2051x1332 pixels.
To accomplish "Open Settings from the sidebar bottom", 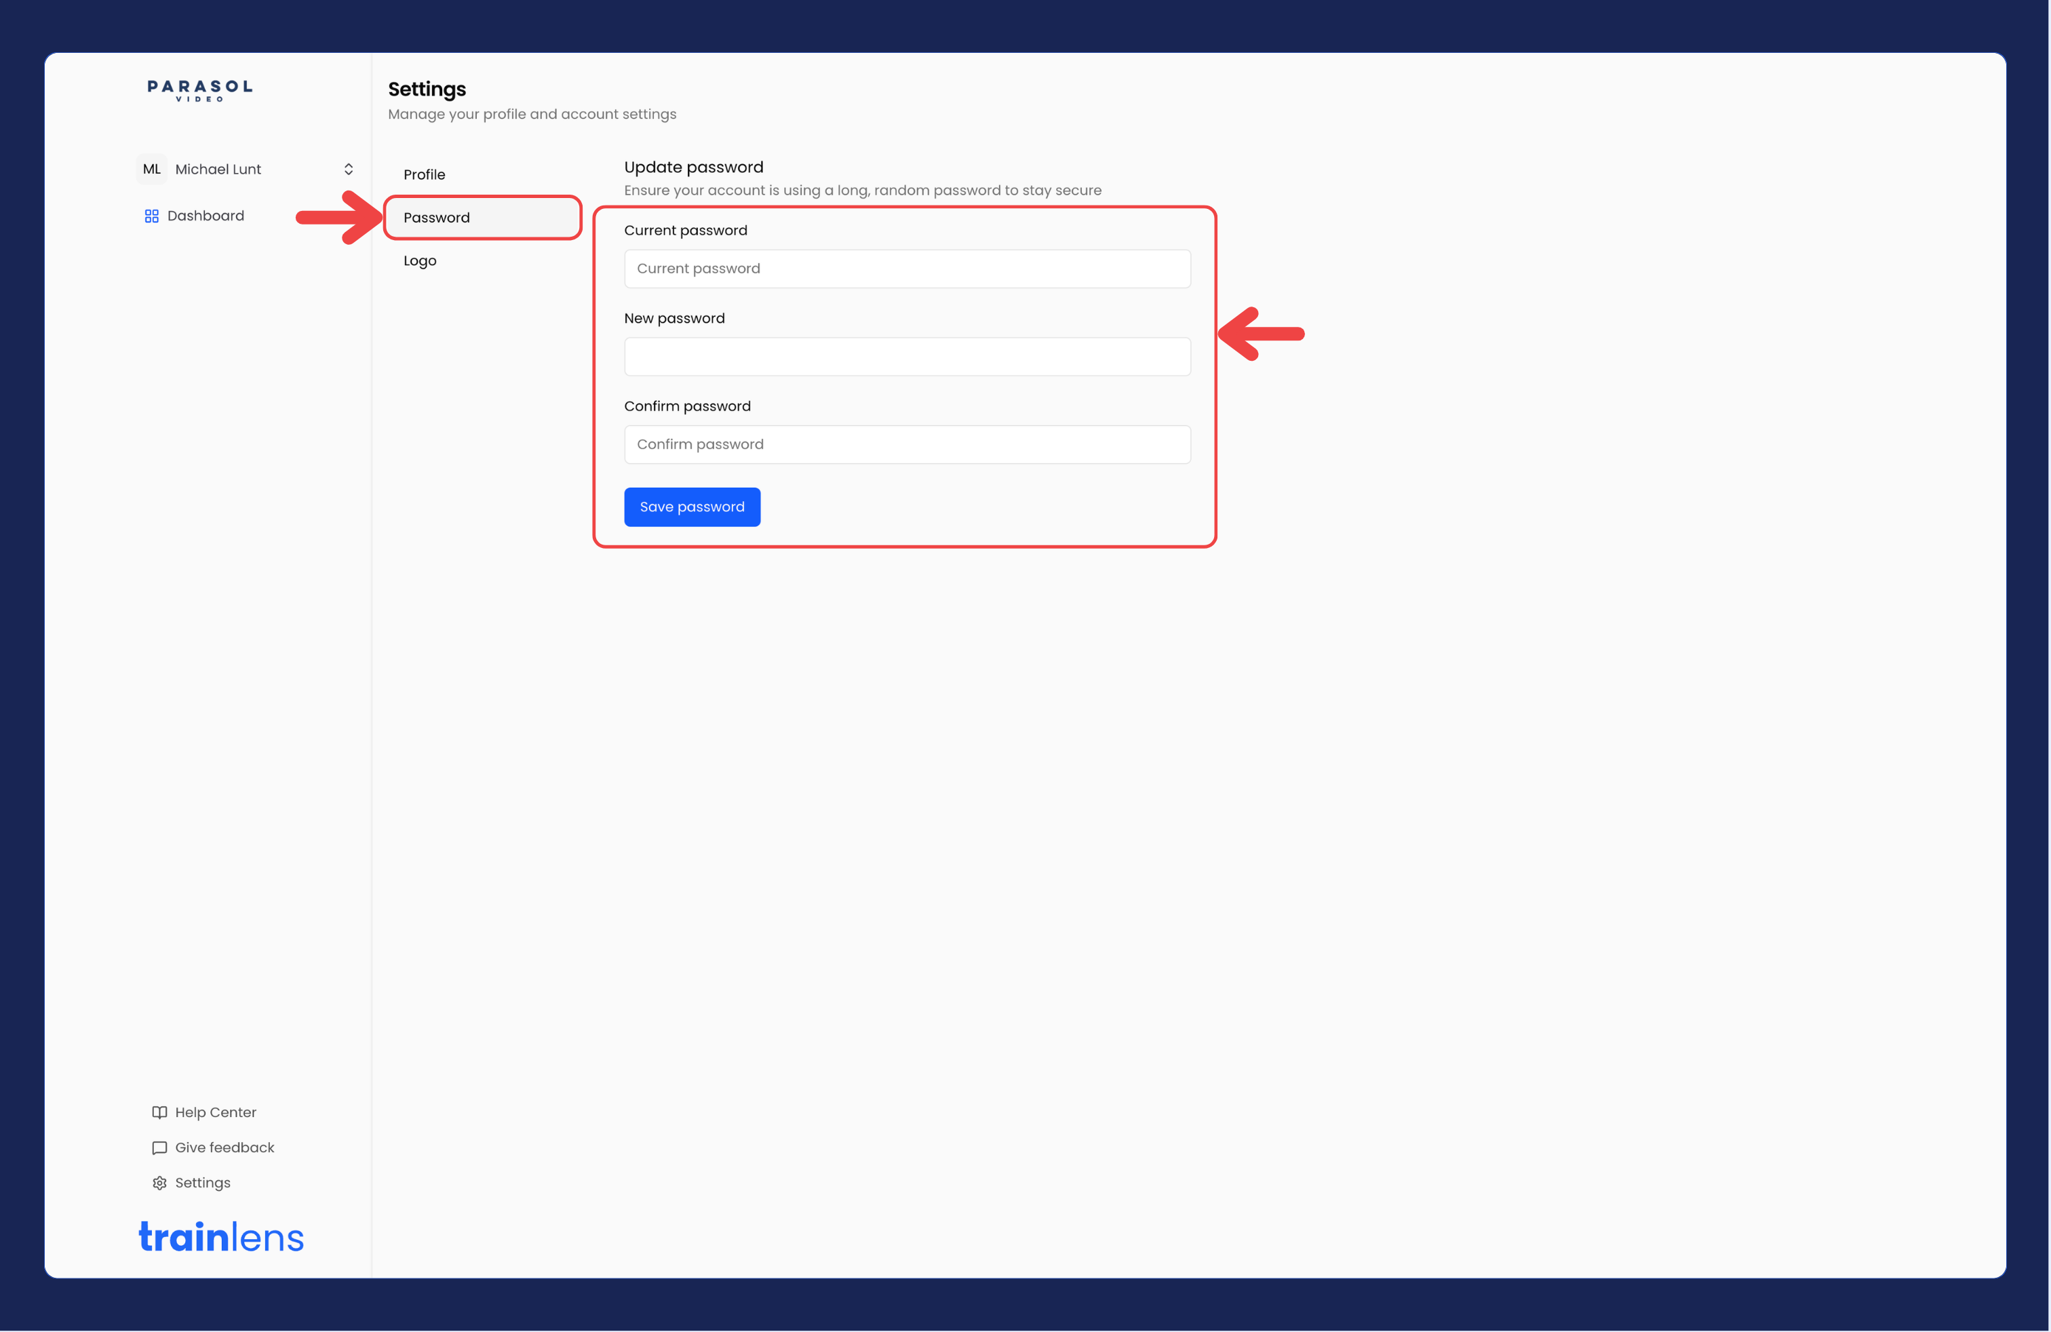I will pos(203,1183).
